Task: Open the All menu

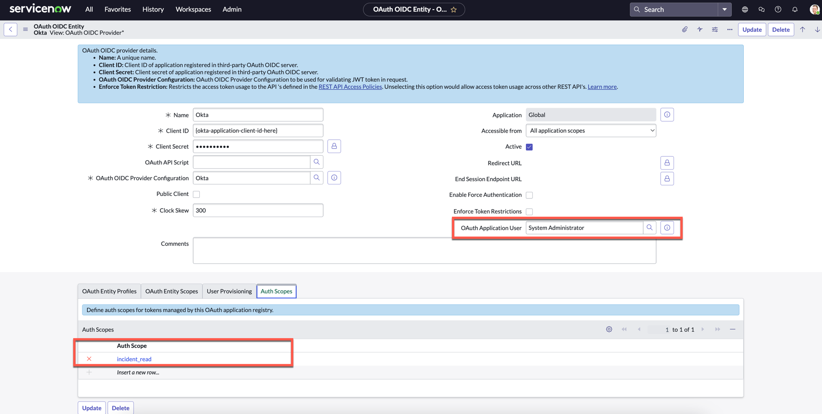Action: click(x=89, y=9)
